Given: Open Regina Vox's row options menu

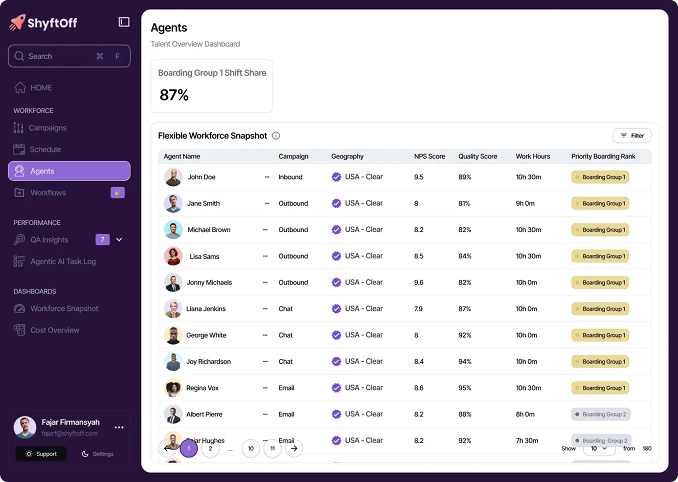Looking at the screenshot, I should click(265, 388).
